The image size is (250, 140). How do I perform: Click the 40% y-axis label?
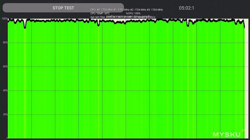[4, 91]
